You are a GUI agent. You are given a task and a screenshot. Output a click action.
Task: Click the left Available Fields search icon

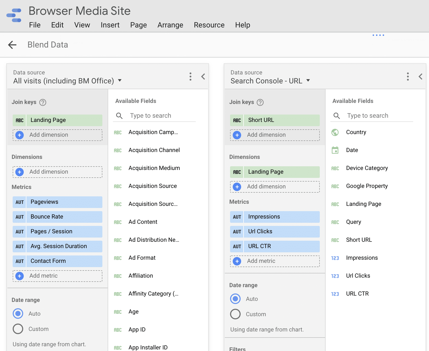pos(119,116)
